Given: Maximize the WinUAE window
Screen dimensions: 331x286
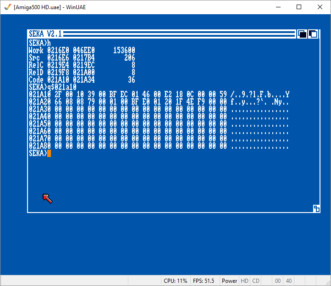Looking at the screenshot, I should (299, 7).
